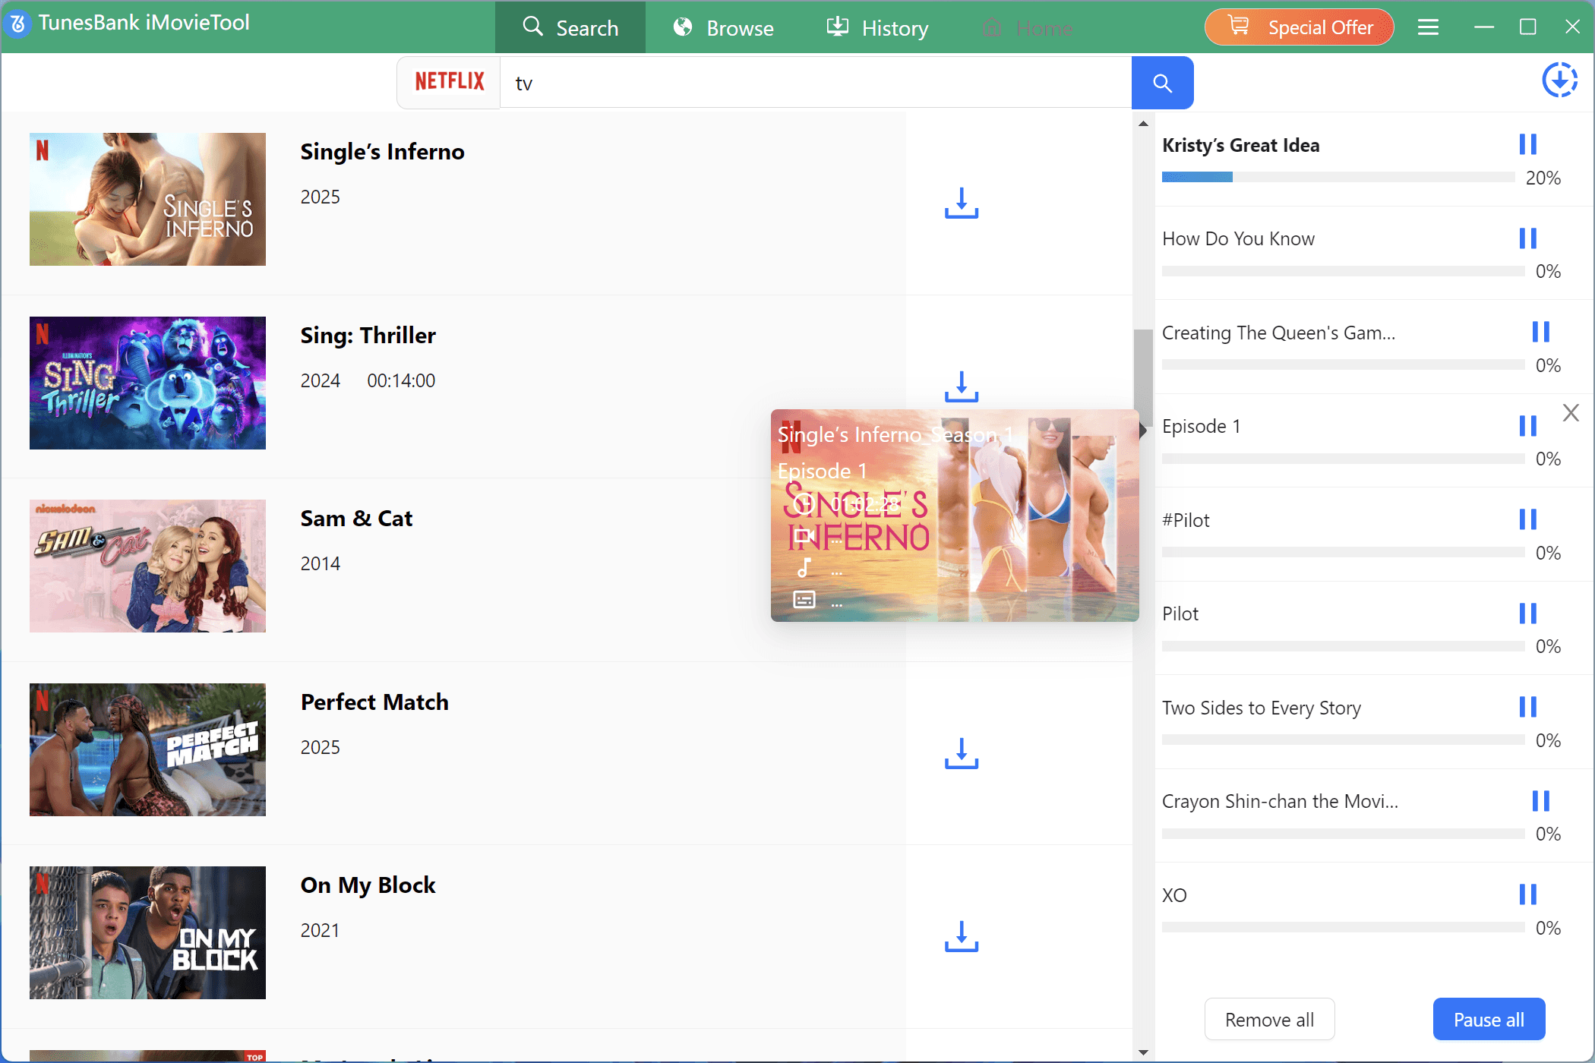This screenshot has width=1595, height=1063.
Task: Click the Sing: Thriller title
Action: coord(368,336)
